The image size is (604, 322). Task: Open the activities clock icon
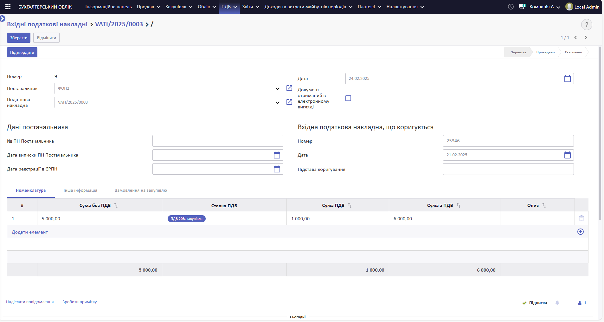pyautogui.click(x=511, y=7)
